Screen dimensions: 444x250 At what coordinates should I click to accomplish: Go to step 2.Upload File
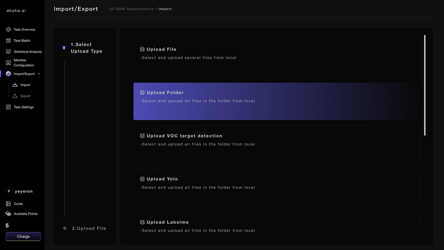click(89, 228)
